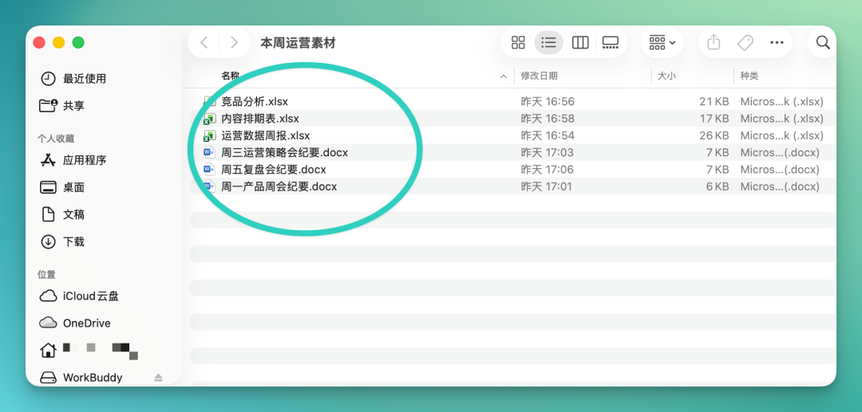This screenshot has width=862, height=412.
Task: Click Excel icon of 内容排期表.xlsx
Action: point(209,119)
